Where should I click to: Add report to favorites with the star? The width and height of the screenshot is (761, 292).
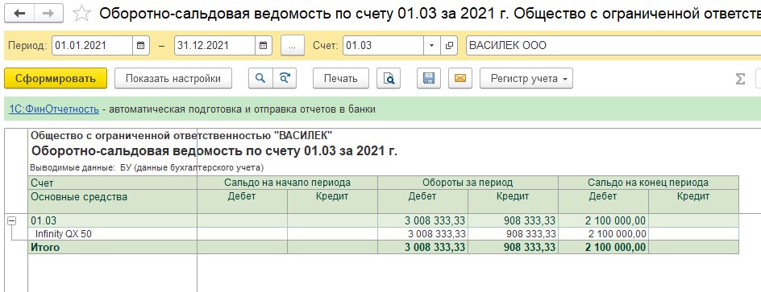pyautogui.click(x=81, y=14)
